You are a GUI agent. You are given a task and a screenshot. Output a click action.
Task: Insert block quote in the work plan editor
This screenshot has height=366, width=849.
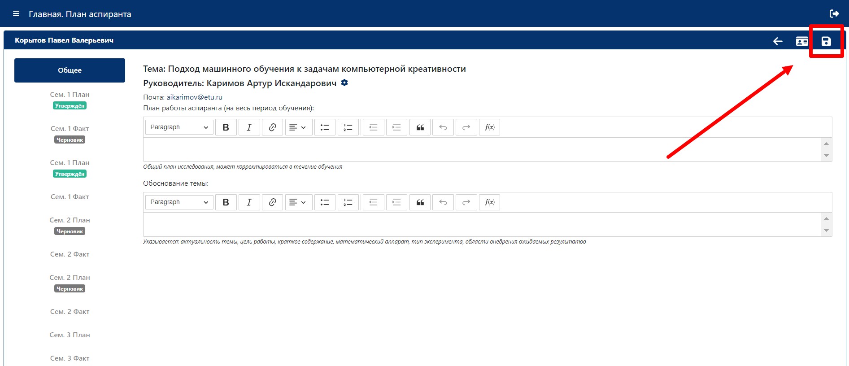[420, 127]
